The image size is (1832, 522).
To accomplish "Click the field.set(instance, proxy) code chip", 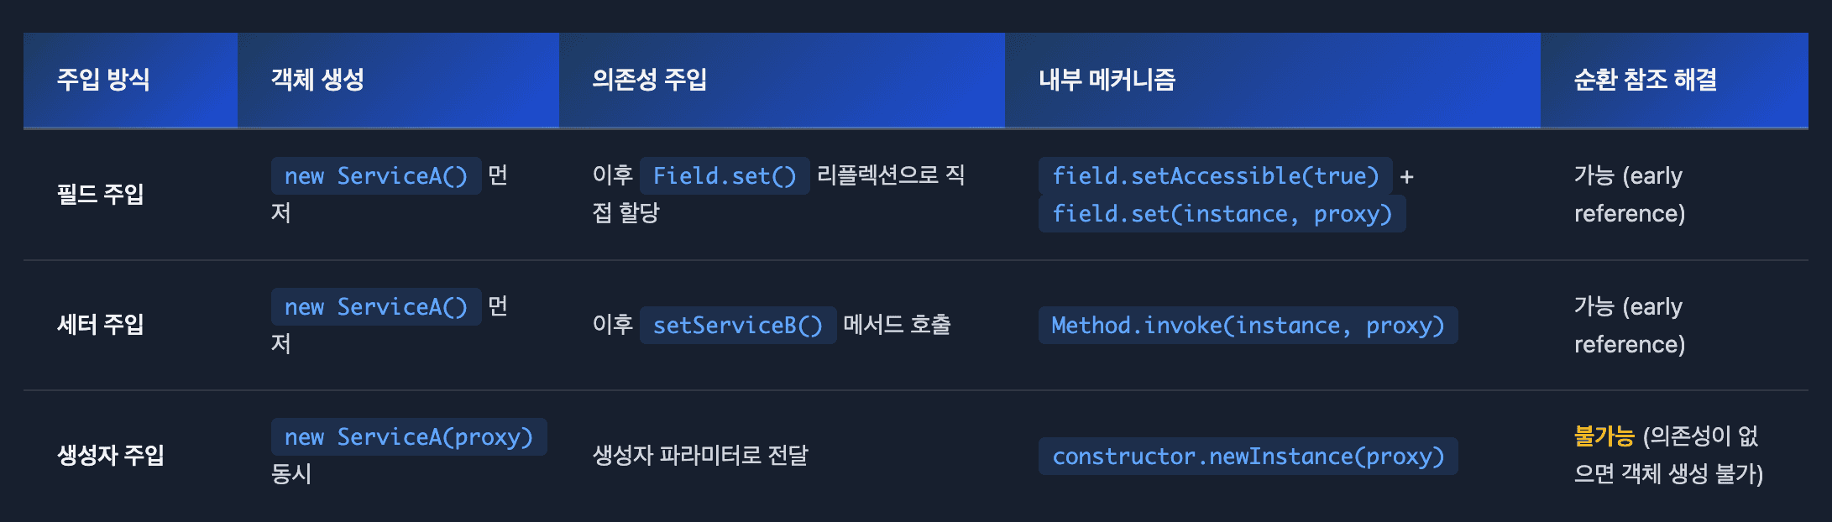I will tap(1222, 214).
